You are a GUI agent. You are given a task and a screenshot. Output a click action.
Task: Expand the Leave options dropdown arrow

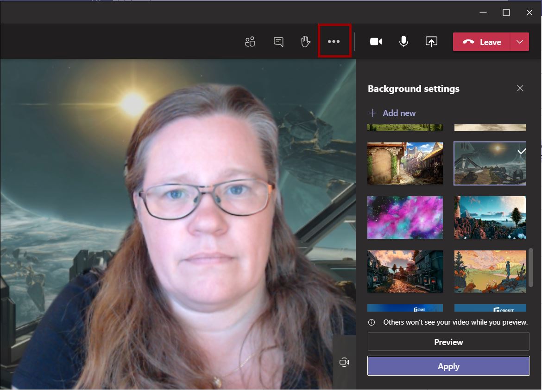[x=520, y=42]
